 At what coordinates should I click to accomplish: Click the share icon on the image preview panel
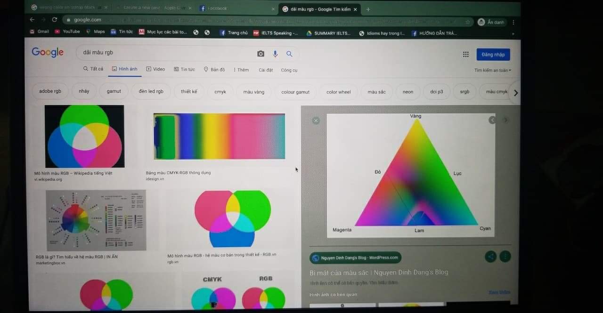click(490, 256)
